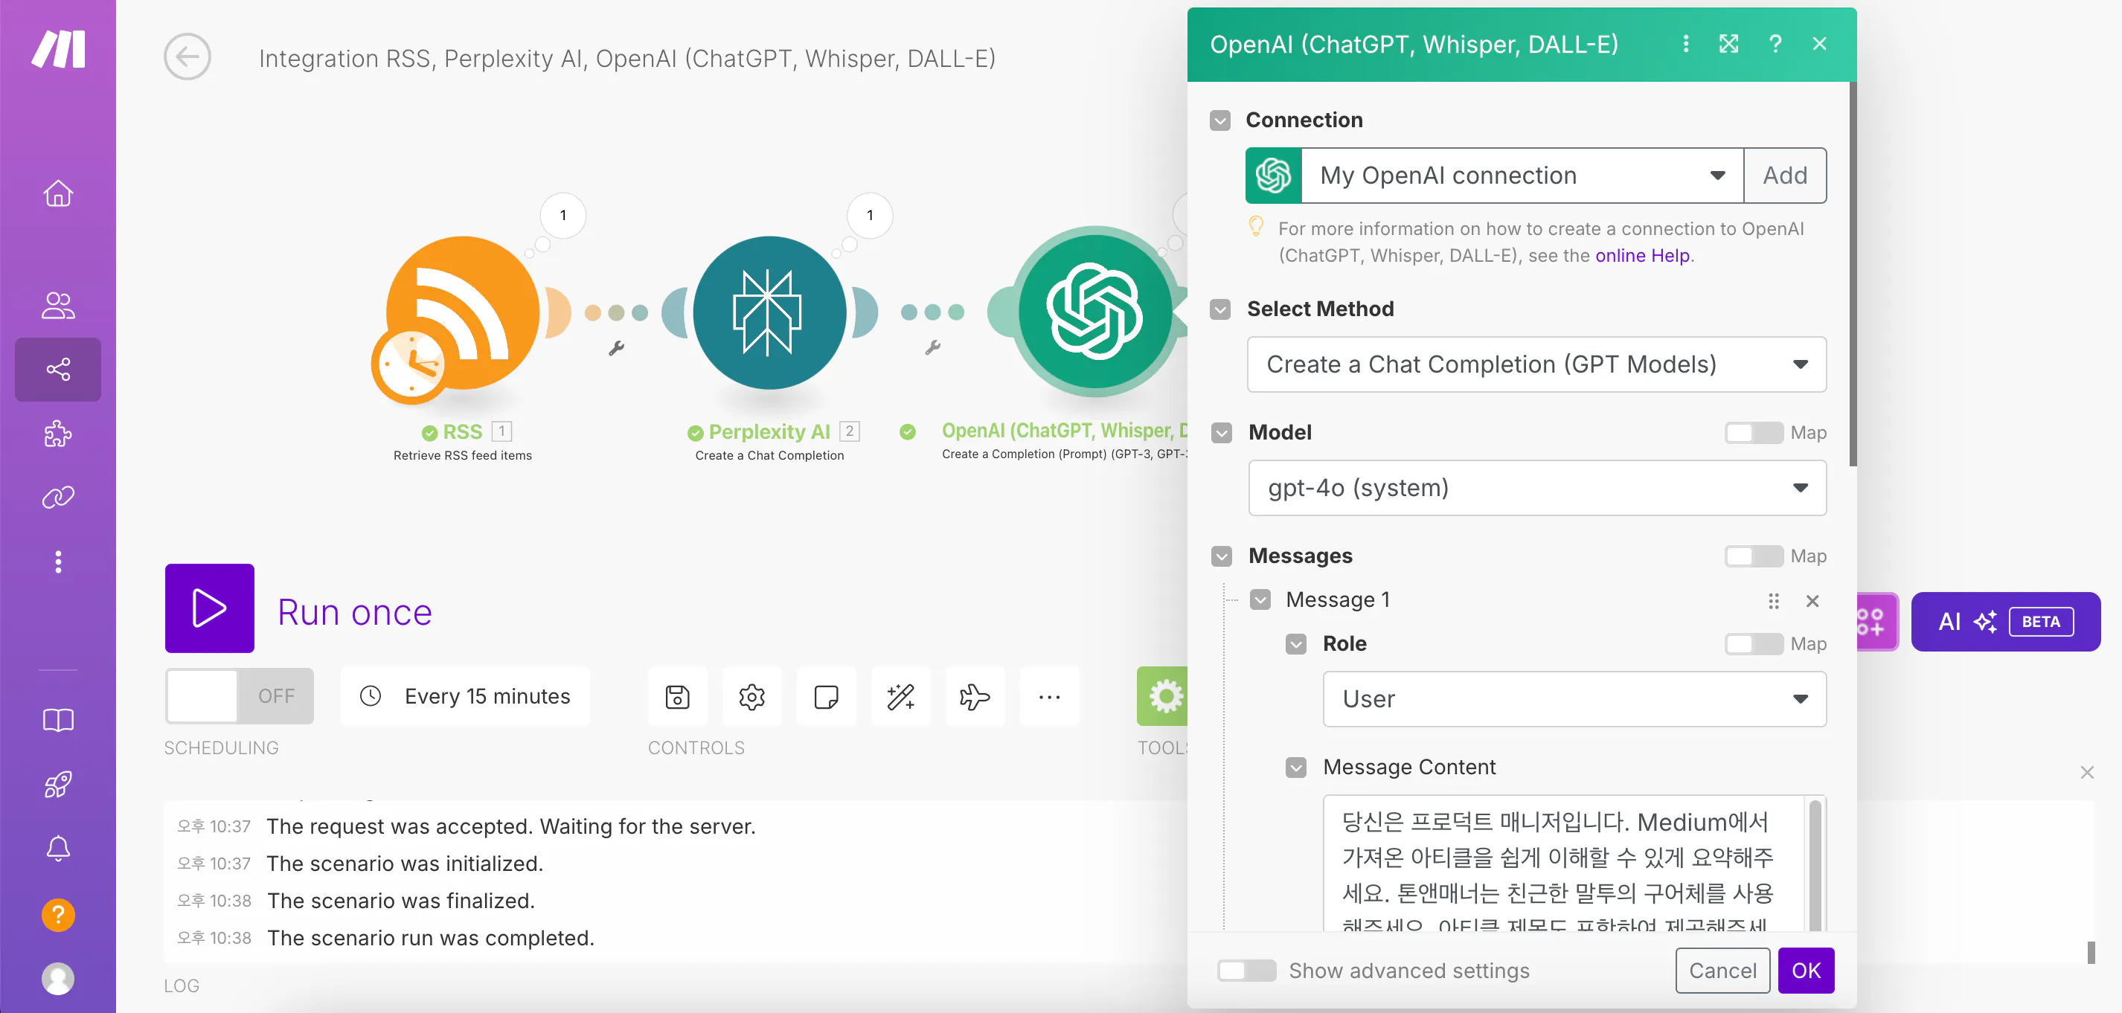Open help for the OpenAI module panel
Screen dimensions: 2122x1013
(x=1775, y=44)
